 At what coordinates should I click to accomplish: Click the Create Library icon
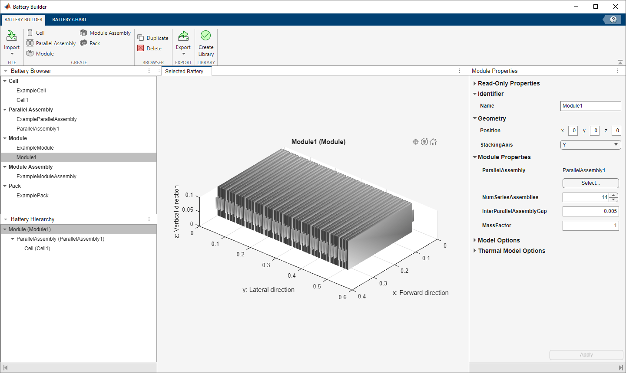coord(205,36)
